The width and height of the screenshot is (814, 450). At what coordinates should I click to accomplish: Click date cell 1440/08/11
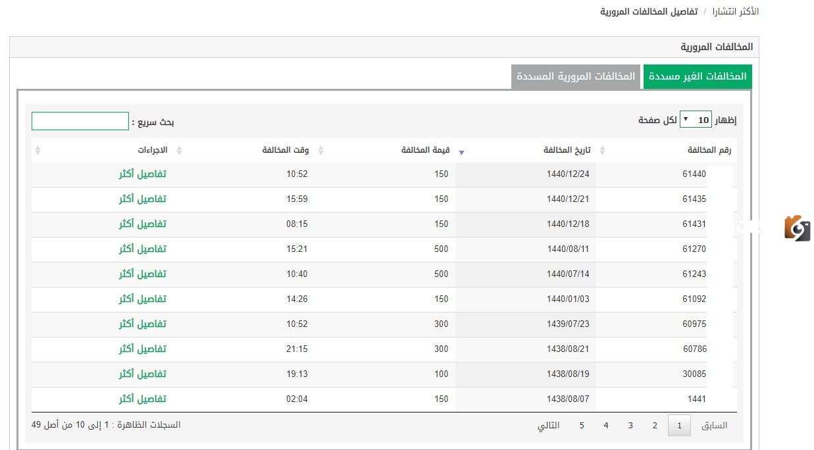pos(568,249)
